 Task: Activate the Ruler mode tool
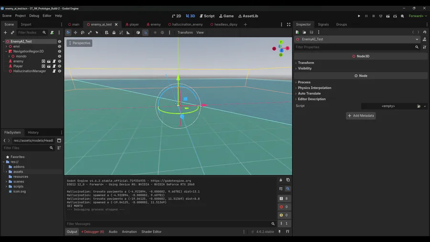[x=128, y=33]
